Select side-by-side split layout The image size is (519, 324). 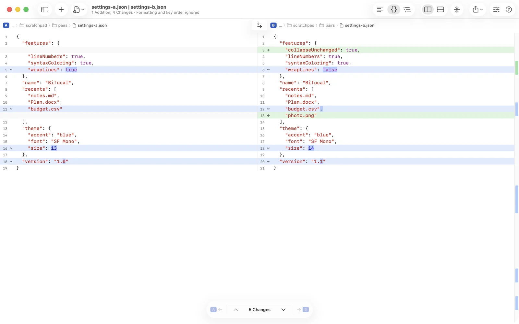pos(428,9)
